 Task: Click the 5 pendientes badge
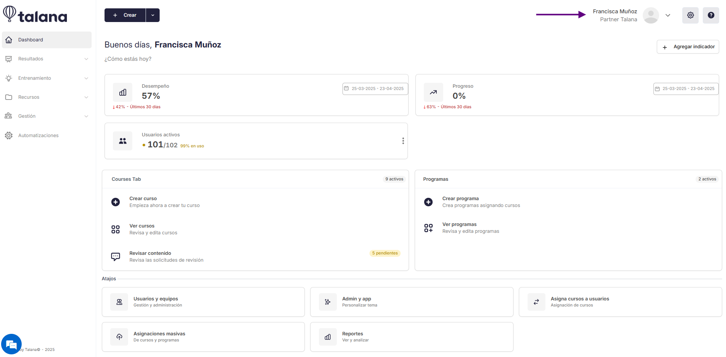(x=385, y=253)
